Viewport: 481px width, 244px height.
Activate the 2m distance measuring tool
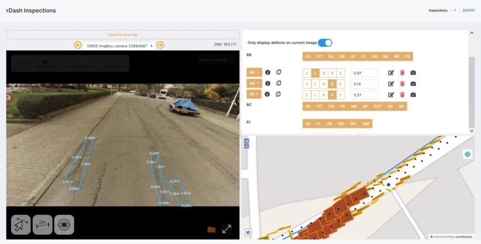click(42, 225)
